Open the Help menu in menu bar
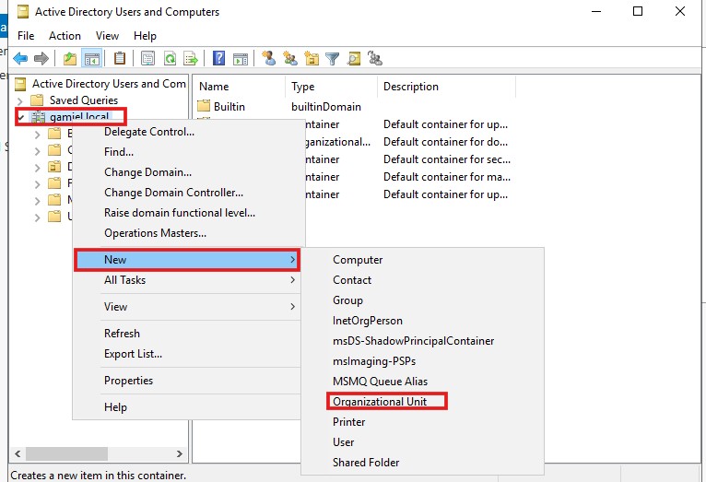The image size is (706, 482). (145, 36)
